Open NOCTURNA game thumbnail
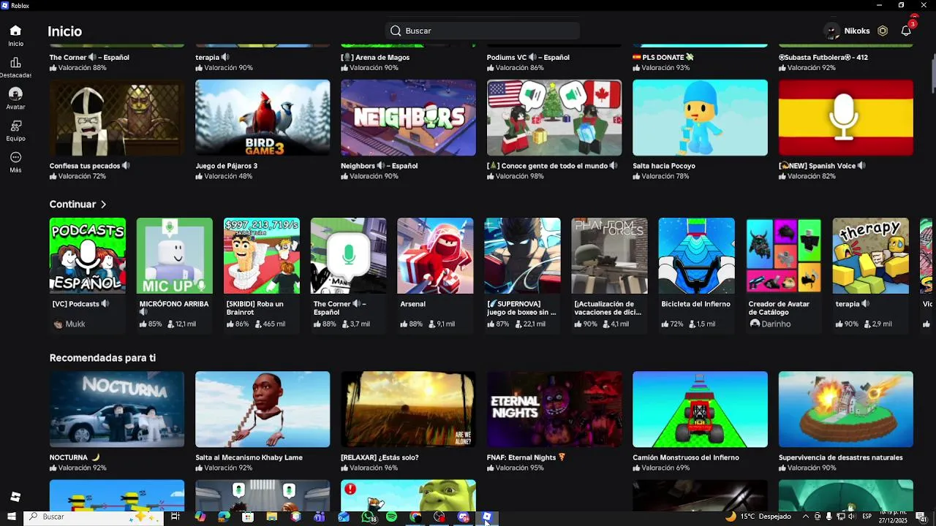Viewport: 936px width, 526px height. 117,409
